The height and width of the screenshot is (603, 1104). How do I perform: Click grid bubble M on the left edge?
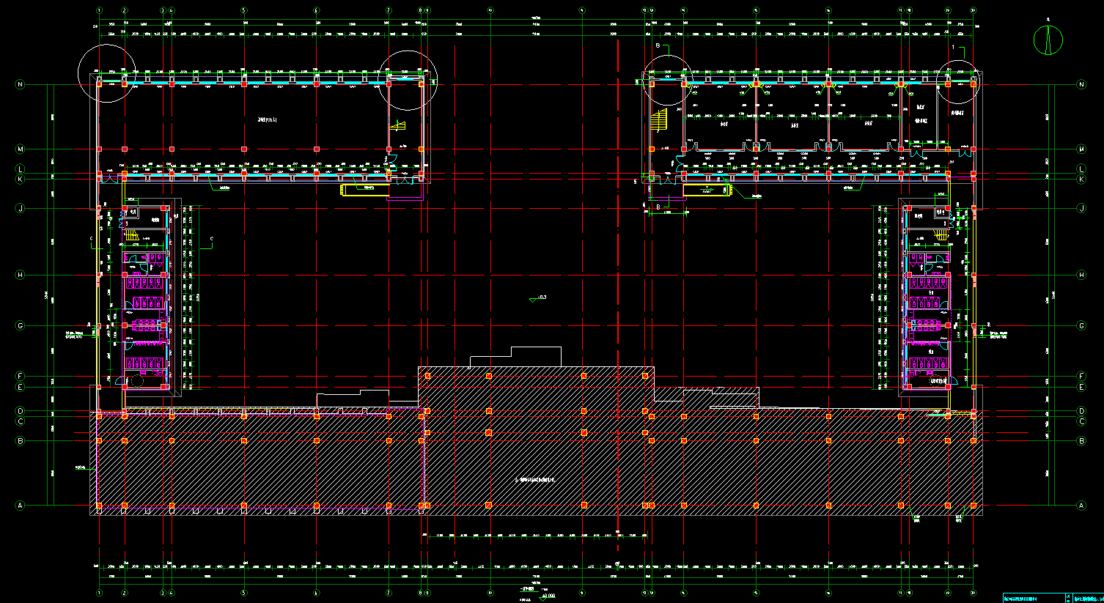[20, 149]
